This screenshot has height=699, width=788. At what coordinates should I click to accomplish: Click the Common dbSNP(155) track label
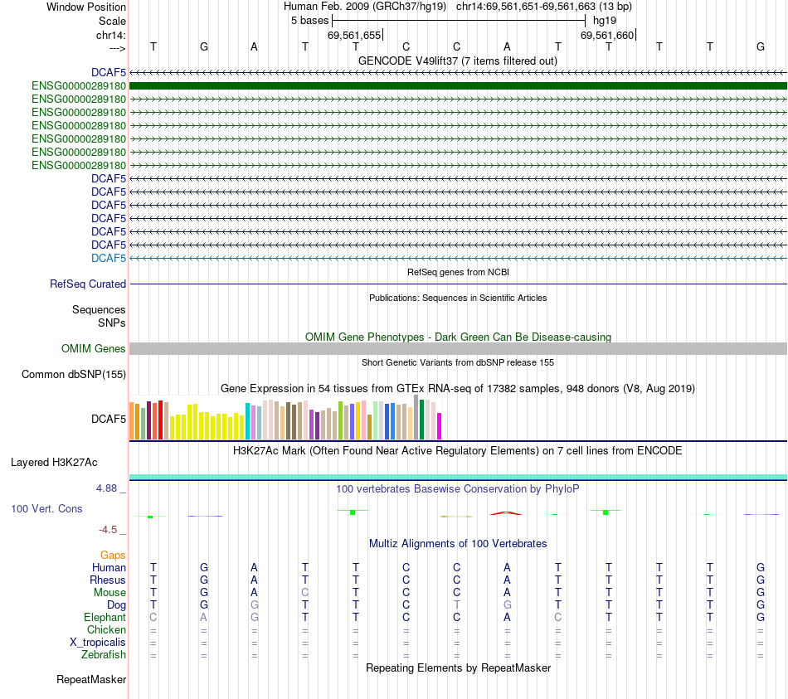(x=74, y=374)
